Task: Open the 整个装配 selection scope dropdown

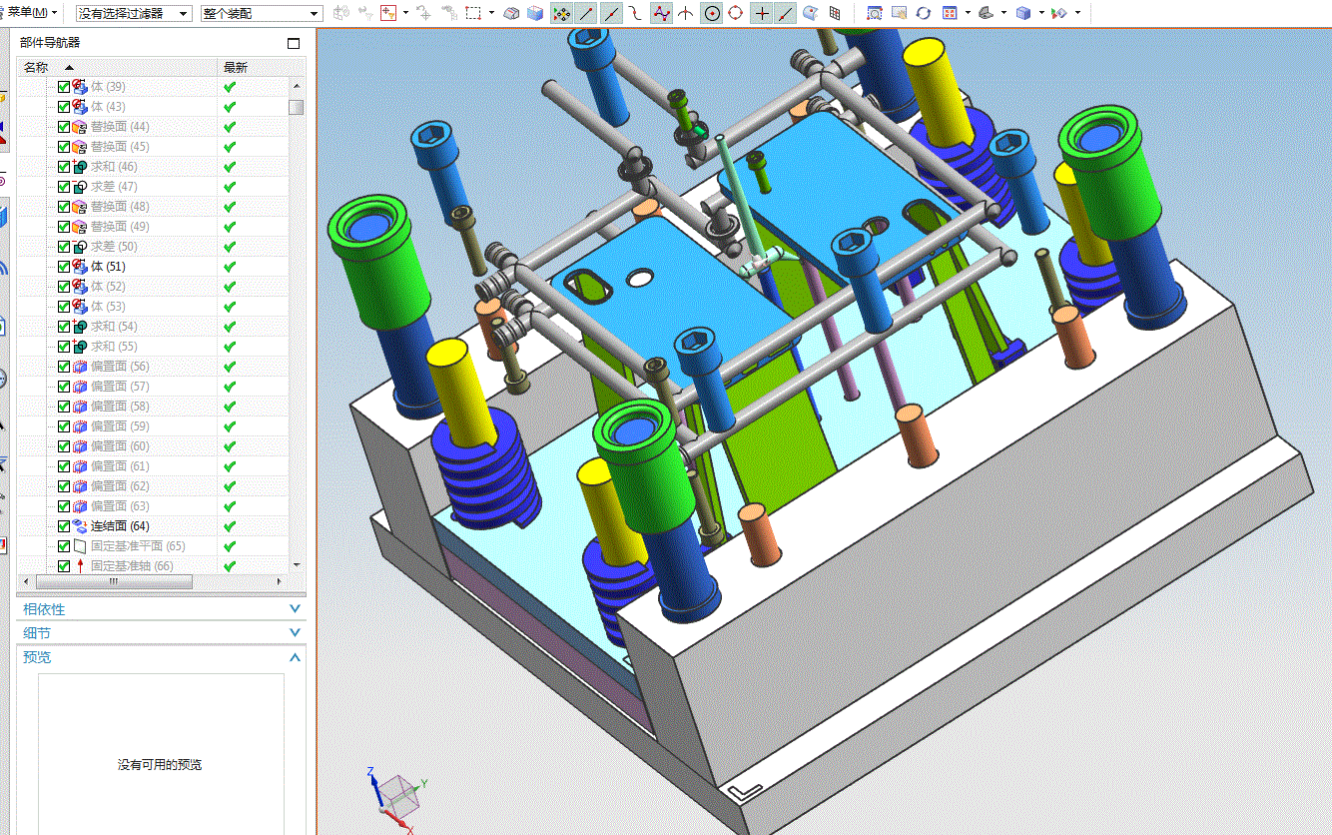Action: pos(261,13)
